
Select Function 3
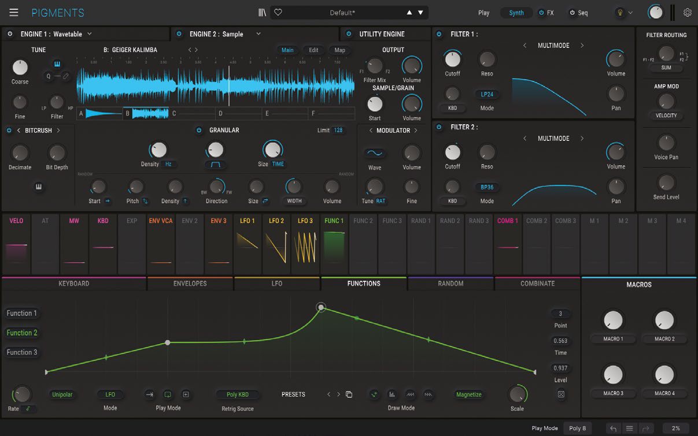click(x=22, y=352)
